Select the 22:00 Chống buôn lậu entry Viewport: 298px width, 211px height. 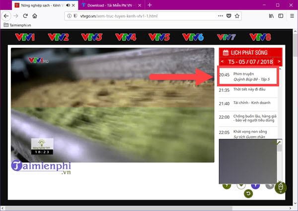pos(248,118)
